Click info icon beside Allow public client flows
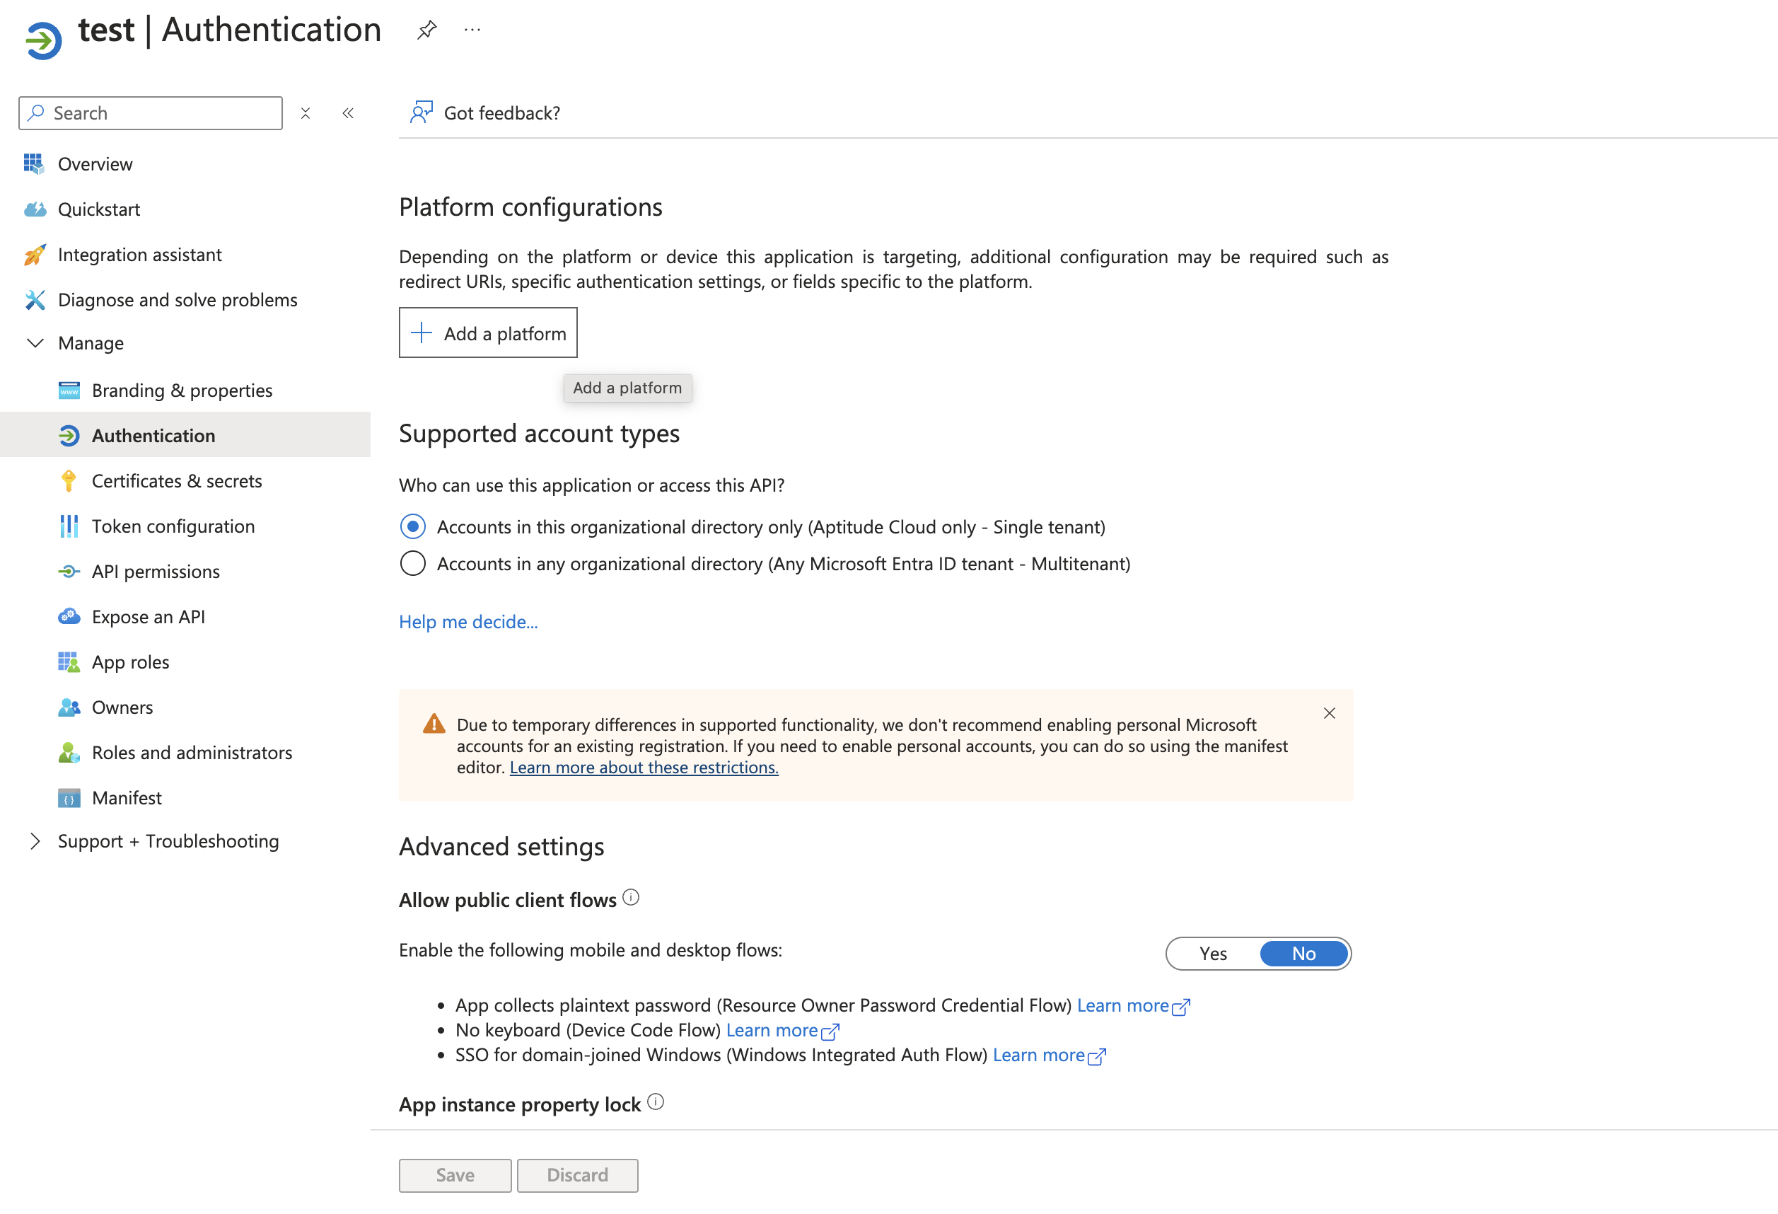Image resolution: width=1778 pixels, height=1214 pixels. coord(630,897)
